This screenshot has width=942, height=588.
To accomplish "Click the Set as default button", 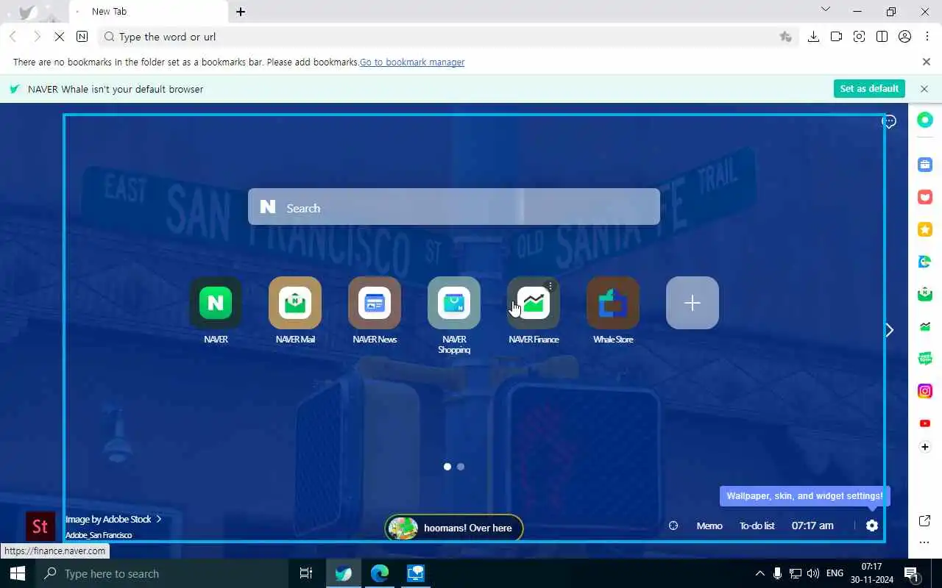I will (869, 88).
